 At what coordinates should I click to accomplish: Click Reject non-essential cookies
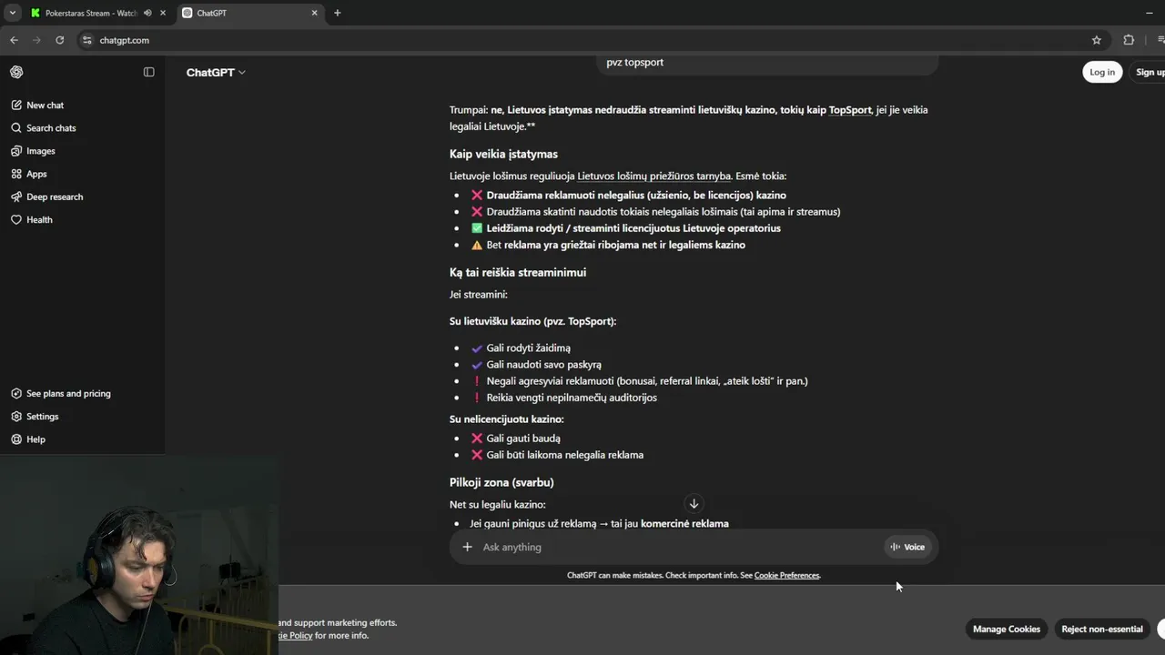point(1102,629)
